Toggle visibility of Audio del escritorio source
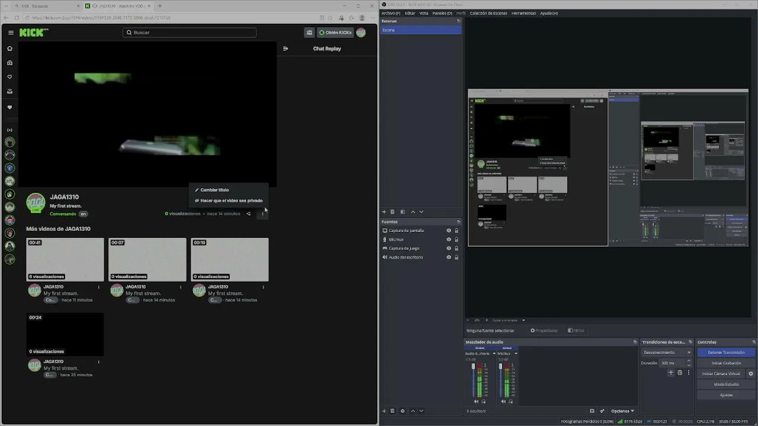758x426 pixels. pos(448,257)
